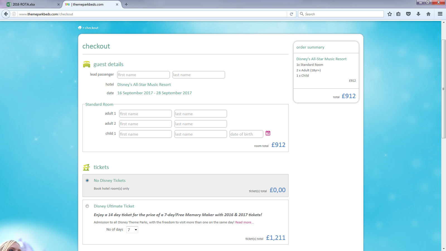Screen dimensions: 446x251
Task: Click lead passenger last name field
Action: [x=199, y=75]
